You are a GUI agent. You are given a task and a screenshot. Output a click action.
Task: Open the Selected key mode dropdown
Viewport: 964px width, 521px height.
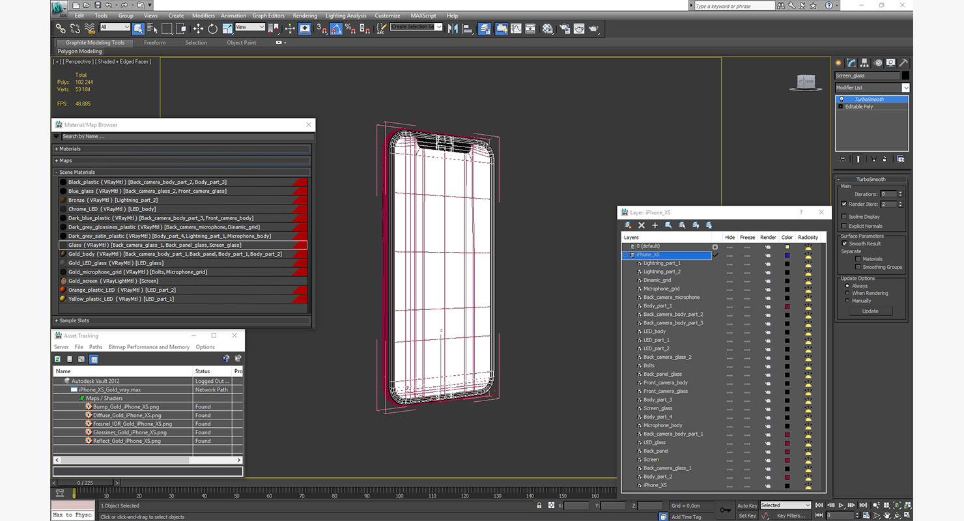tap(786, 505)
